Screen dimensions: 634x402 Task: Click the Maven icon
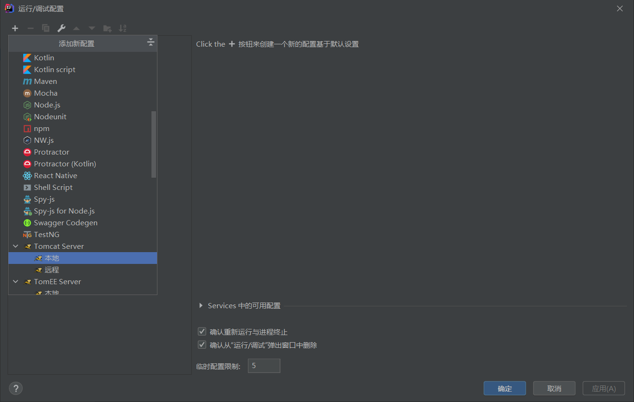point(27,81)
